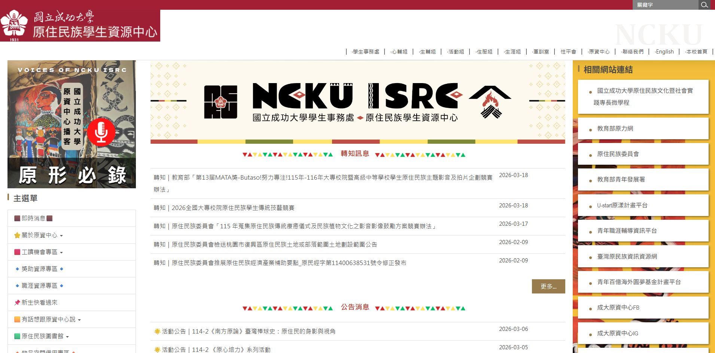
Task: Open the 教育部原力網 related link
Action: tap(615, 128)
